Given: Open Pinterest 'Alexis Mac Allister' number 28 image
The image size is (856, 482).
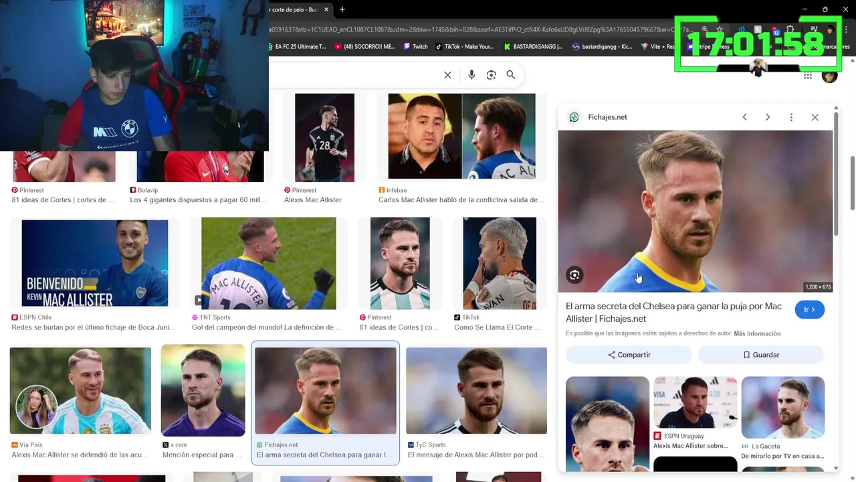Looking at the screenshot, I should click(x=324, y=138).
